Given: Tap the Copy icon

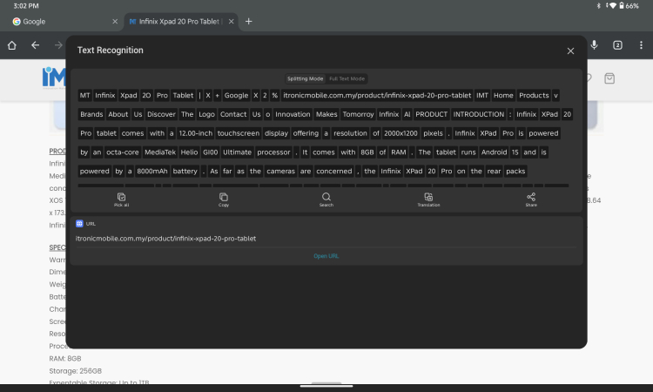Looking at the screenshot, I should (224, 199).
